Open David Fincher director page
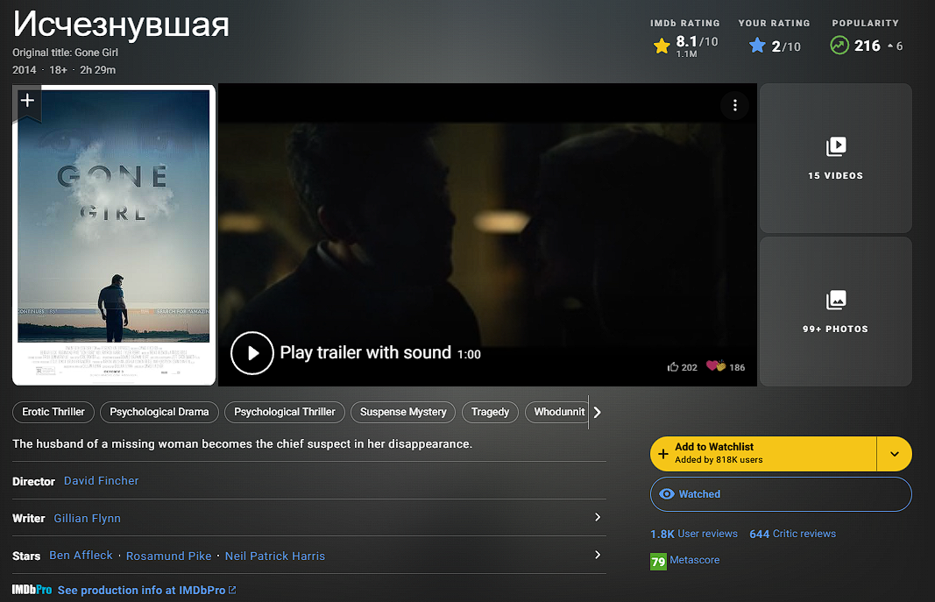 coord(102,480)
